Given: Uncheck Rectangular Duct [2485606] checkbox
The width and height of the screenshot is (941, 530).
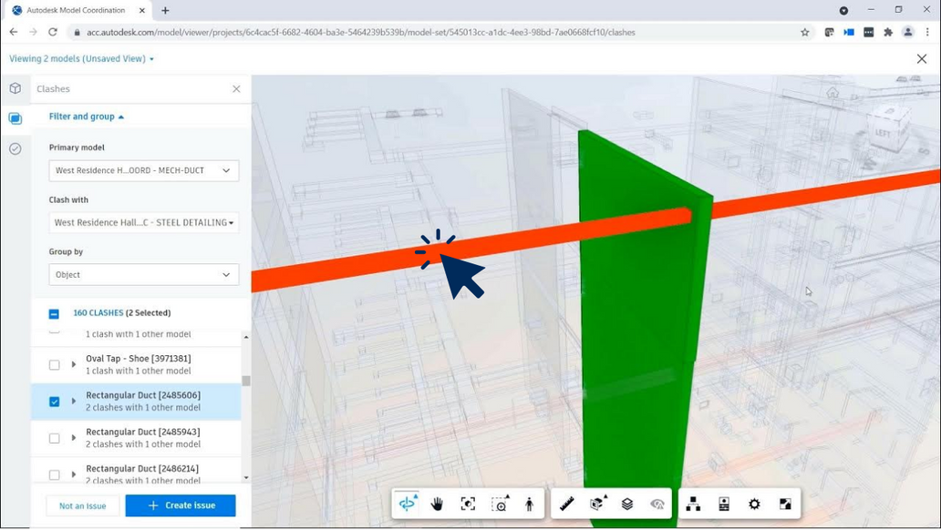Looking at the screenshot, I should (x=54, y=402).
